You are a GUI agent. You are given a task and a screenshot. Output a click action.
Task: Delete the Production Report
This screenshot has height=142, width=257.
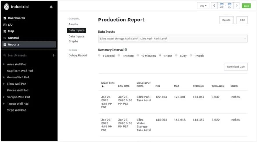tap(226, 20)
